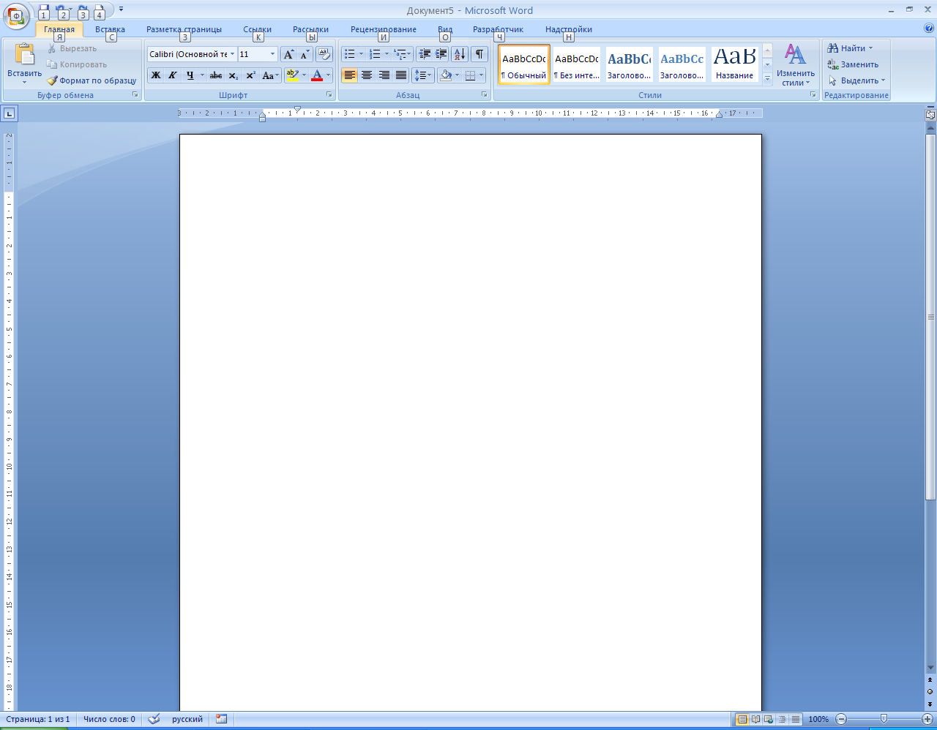Click the Sort (А-Я) icon

460,54
